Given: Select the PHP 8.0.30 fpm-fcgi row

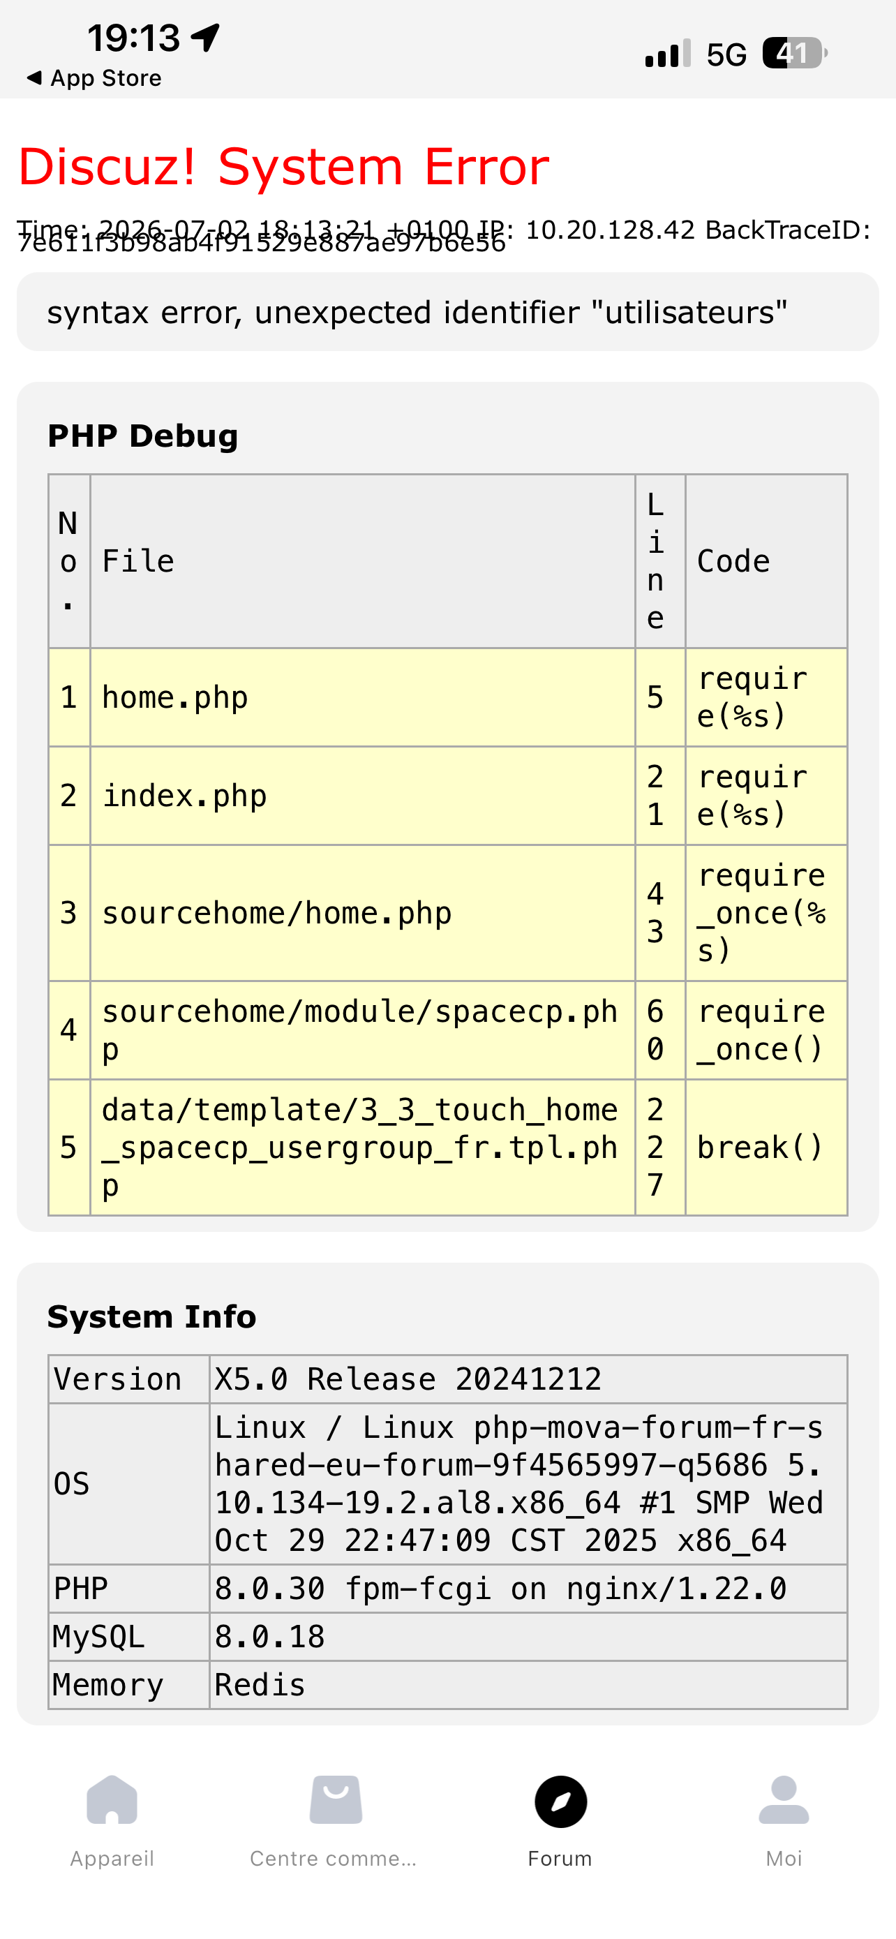Looking at the screenshot, I should 447,1588.
